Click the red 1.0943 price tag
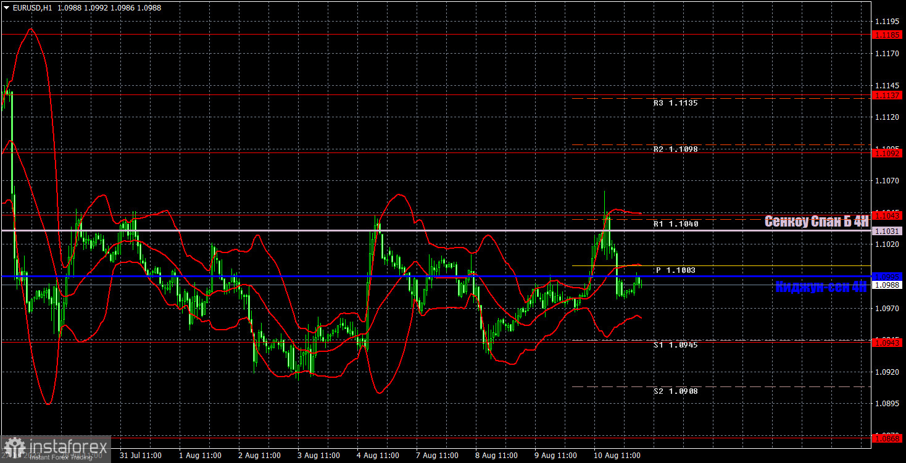The image size is (906, 463). coord(887,342)
